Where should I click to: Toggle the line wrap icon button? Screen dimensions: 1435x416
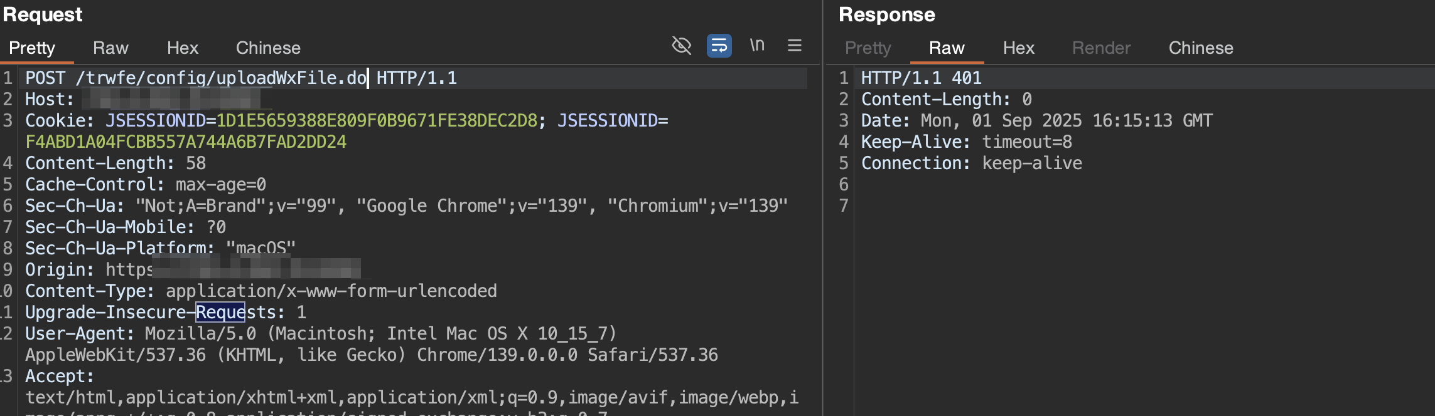point(719,46)
